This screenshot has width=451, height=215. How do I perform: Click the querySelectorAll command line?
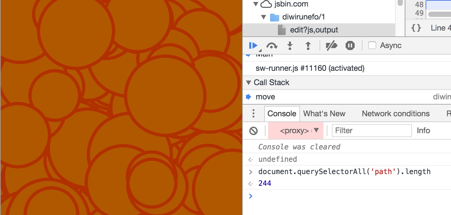point(344,171)
